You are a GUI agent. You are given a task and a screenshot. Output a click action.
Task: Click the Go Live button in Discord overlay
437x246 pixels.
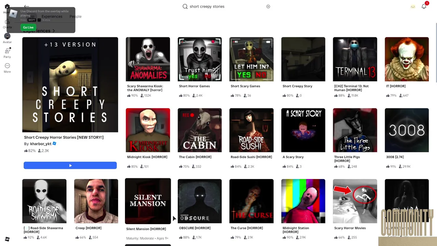tap(28, 27)
